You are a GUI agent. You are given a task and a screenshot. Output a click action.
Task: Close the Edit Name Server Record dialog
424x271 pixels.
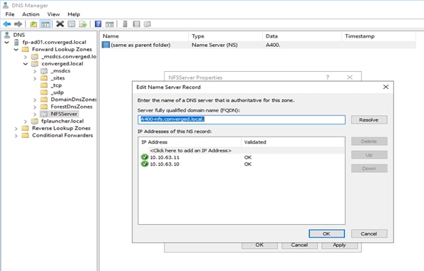pyautogui.click(x=386, y=87)
